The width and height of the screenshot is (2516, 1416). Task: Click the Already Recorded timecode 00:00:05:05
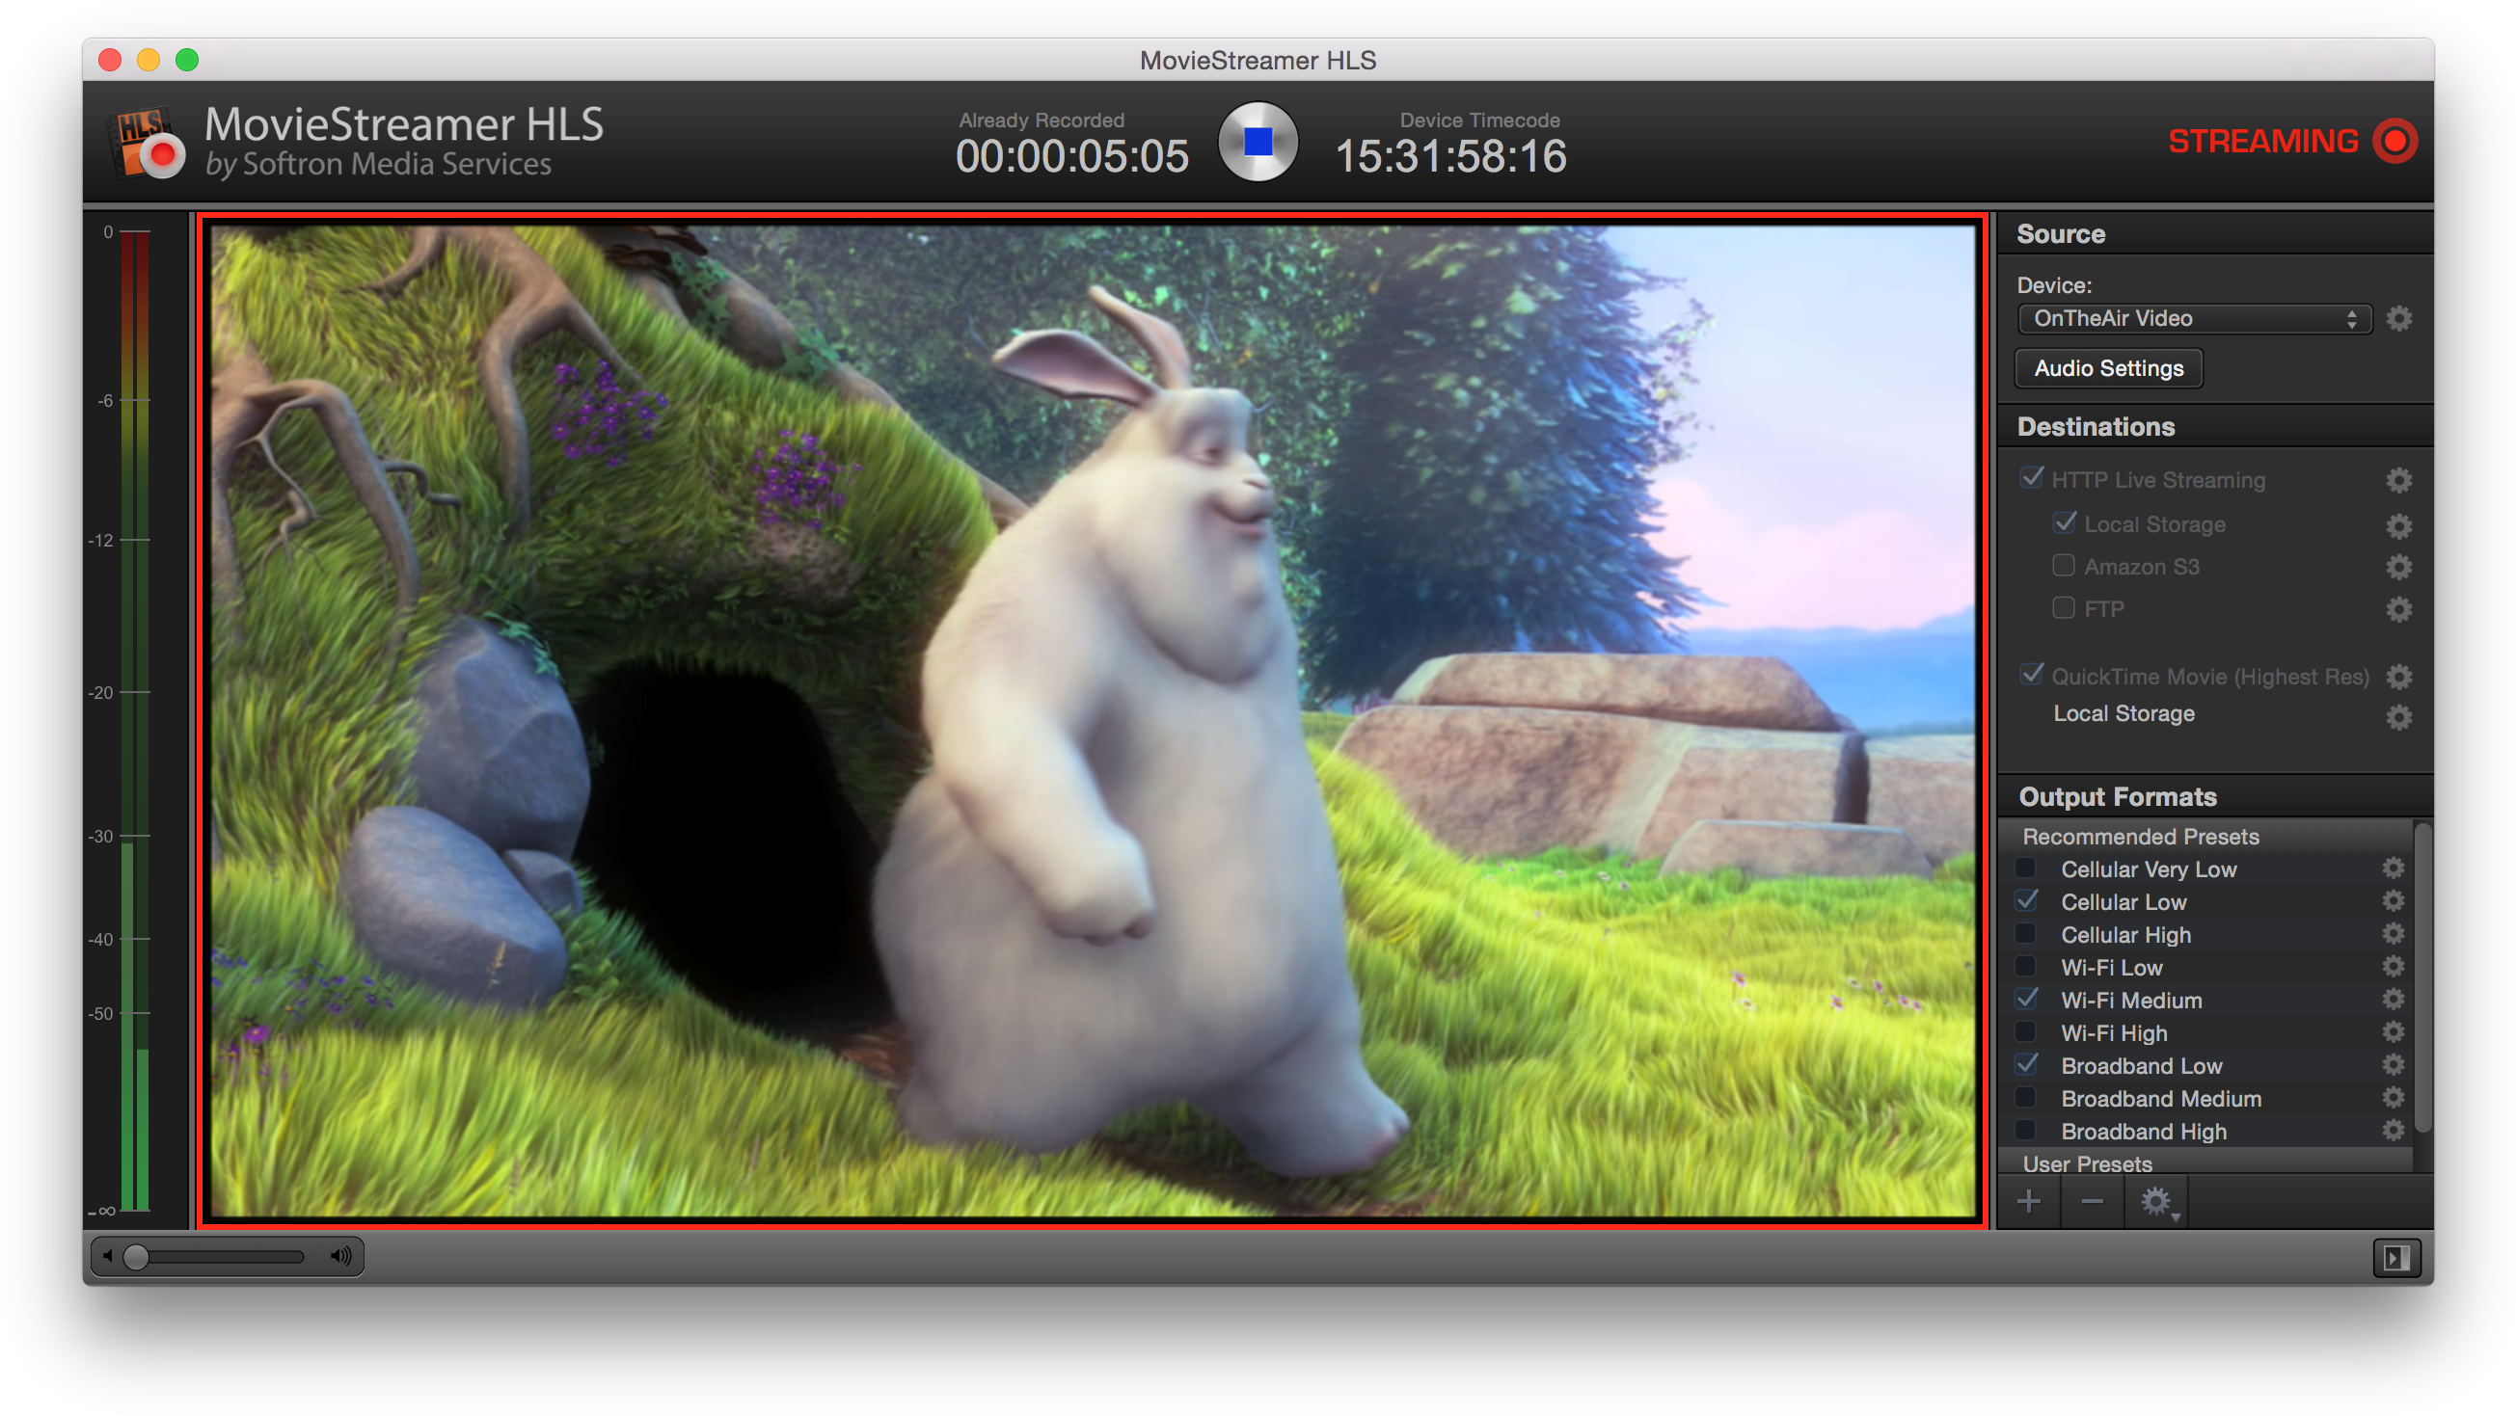pos(1071,156)
